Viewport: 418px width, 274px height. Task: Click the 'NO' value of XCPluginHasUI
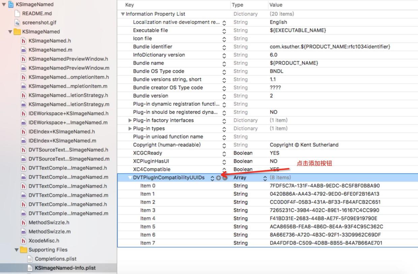point(274,161)
